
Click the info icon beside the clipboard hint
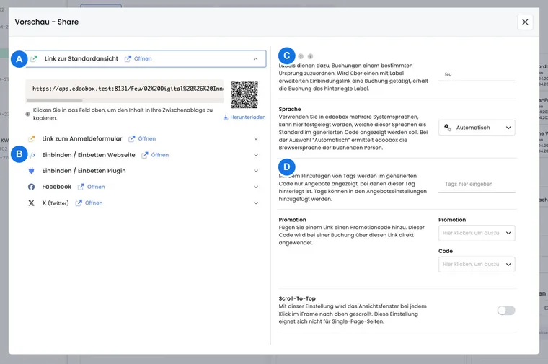[x=27, y=114]
